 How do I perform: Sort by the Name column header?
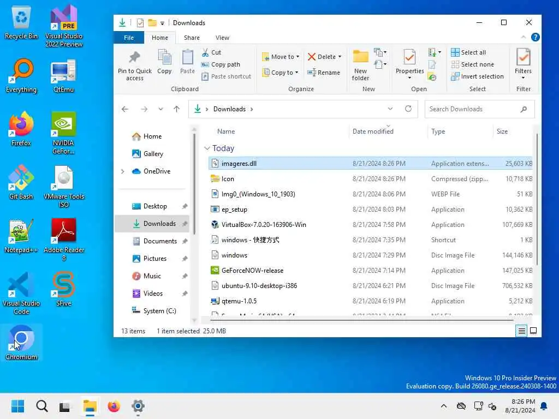click(x=226, y=131)
